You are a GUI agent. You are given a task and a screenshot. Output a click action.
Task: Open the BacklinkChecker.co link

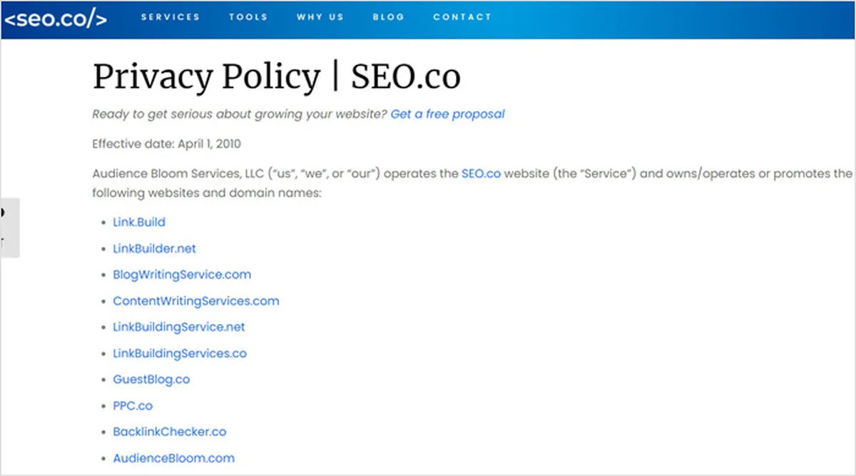pos(170,432)
